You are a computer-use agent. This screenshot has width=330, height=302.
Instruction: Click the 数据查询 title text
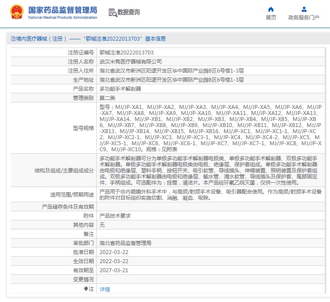click(129, 13)
